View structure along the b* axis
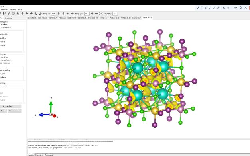The height and width of the screenshot is (156, 250). [x=4, y=14]
